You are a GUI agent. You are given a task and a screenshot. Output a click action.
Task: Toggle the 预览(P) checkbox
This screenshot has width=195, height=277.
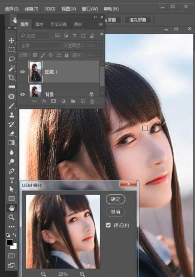point(108,225)
